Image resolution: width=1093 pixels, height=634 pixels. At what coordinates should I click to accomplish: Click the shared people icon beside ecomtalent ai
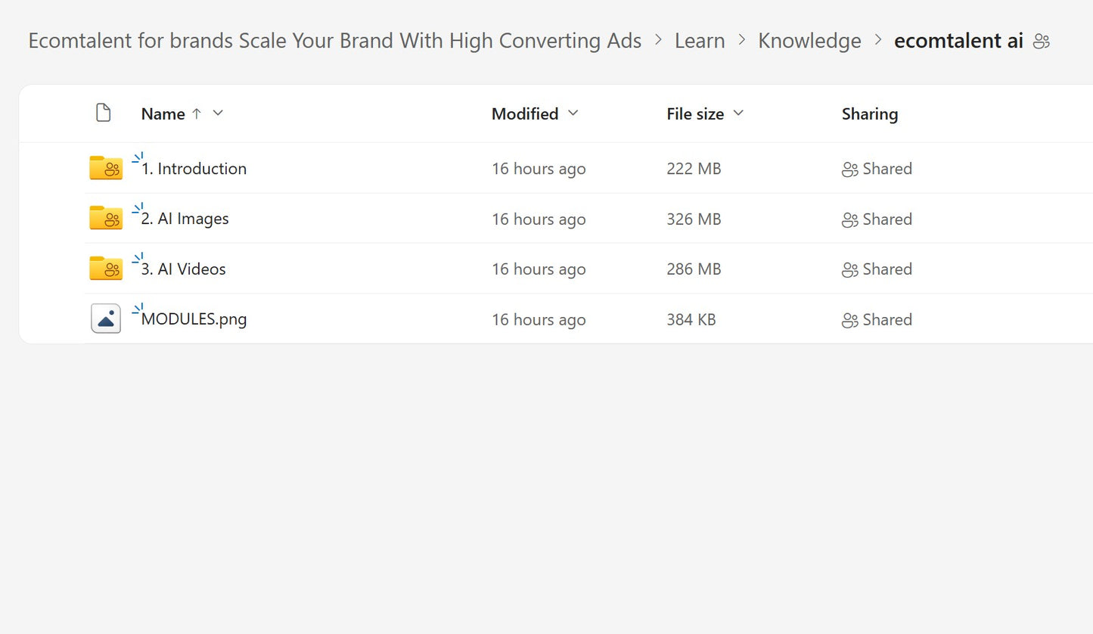point(1042,41)
